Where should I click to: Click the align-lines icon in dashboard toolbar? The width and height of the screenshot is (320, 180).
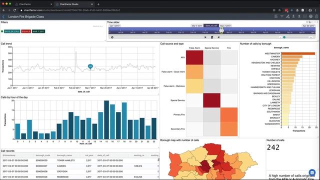click(276, 16)
